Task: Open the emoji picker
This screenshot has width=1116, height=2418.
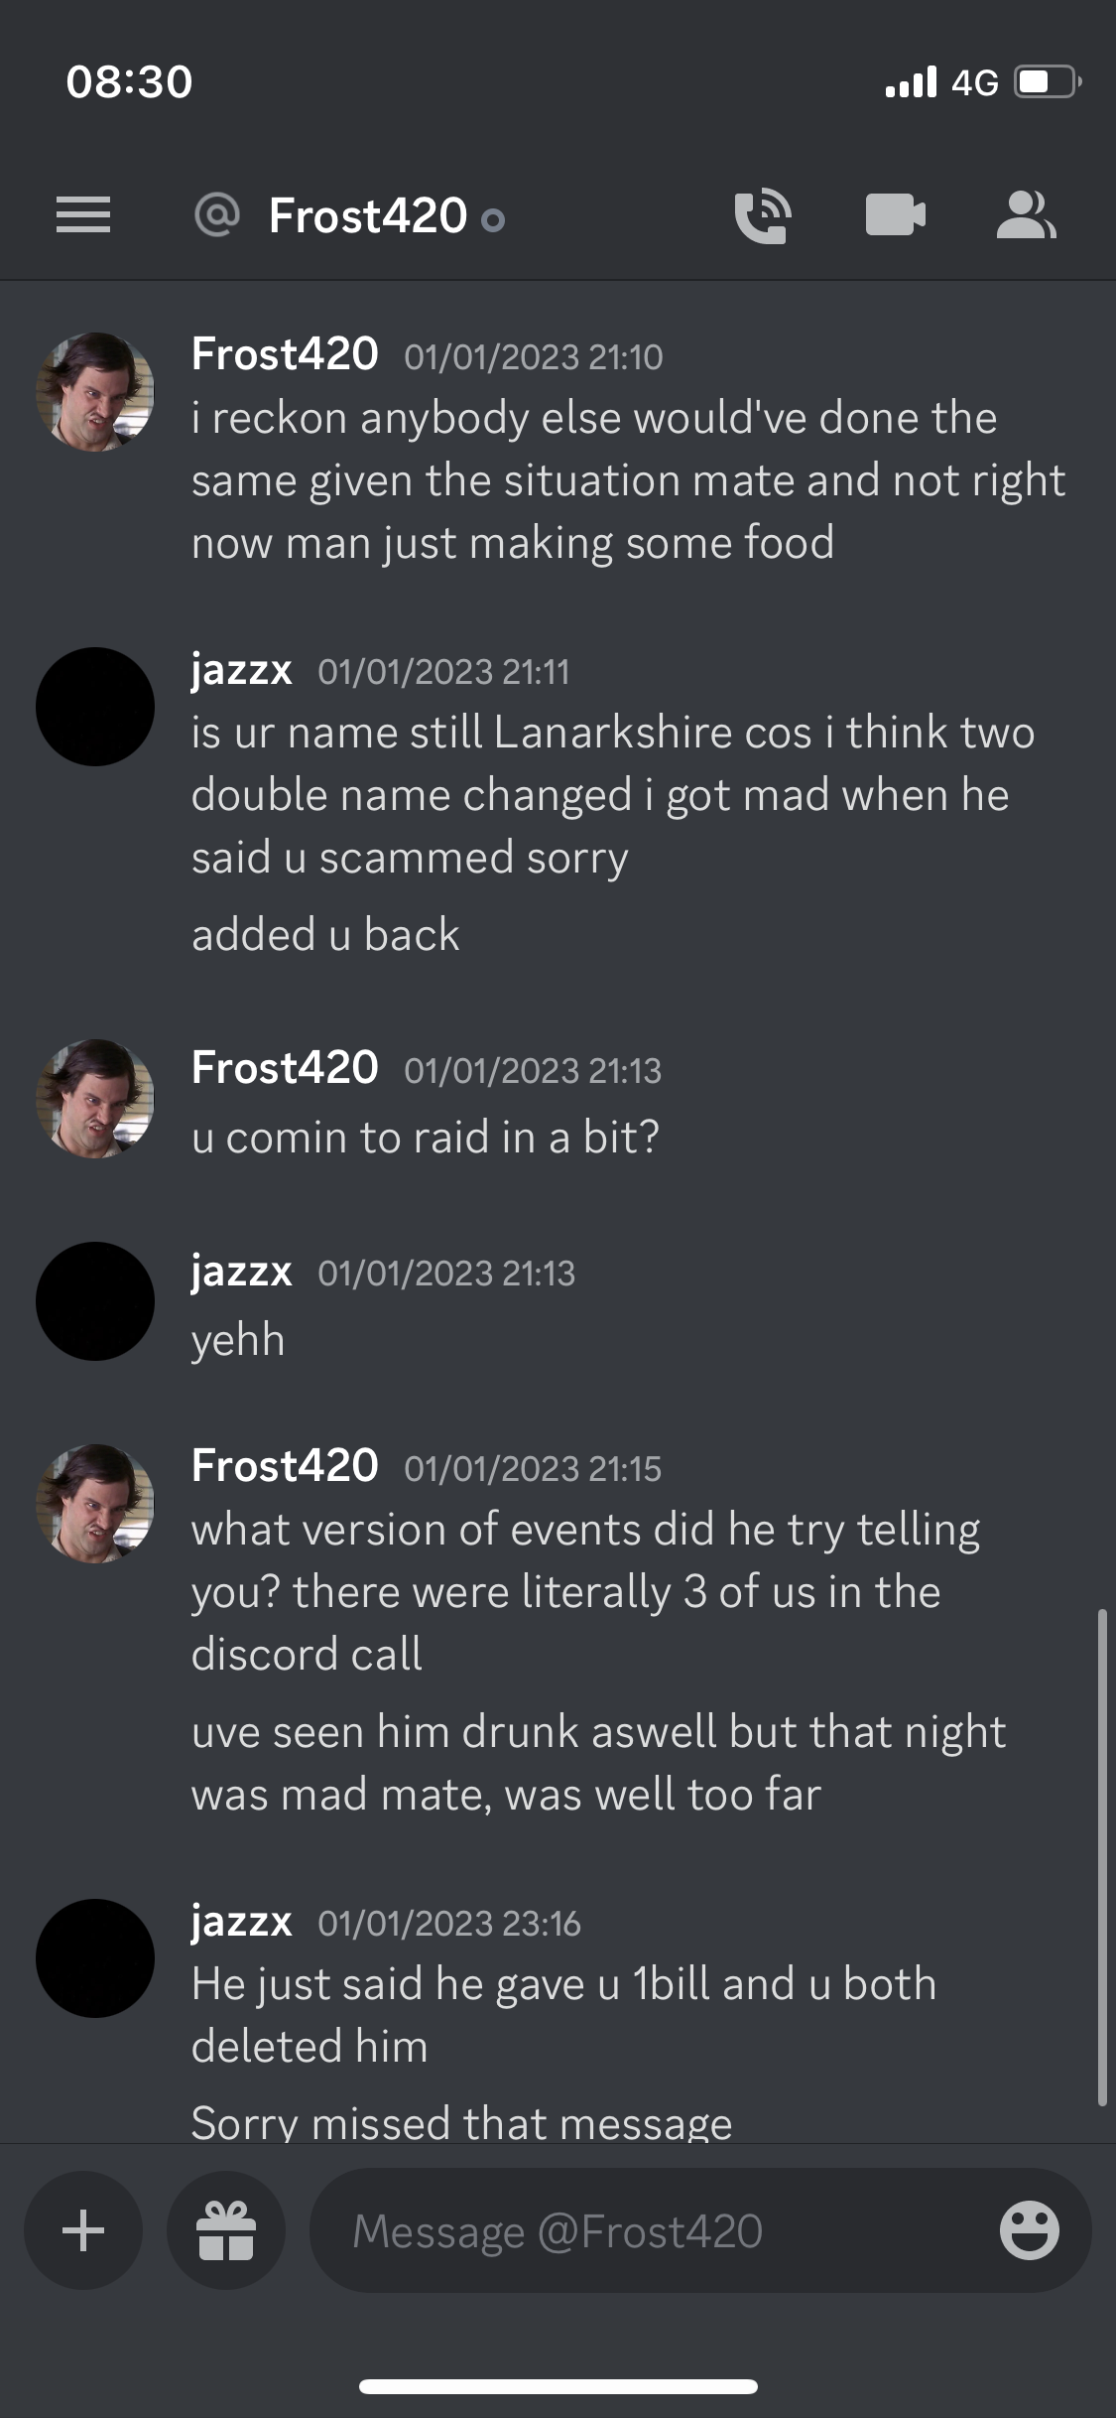Action: pos(1029,2230)
